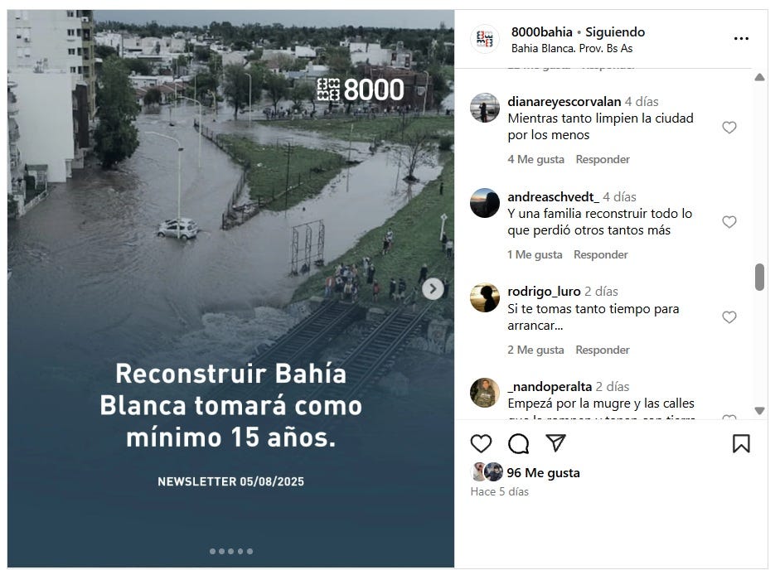The height and width of the screenshot is (575, 775).
Task: Open _nandoperalta's username link
Action: pyautogui.click(x=550, y=386)
